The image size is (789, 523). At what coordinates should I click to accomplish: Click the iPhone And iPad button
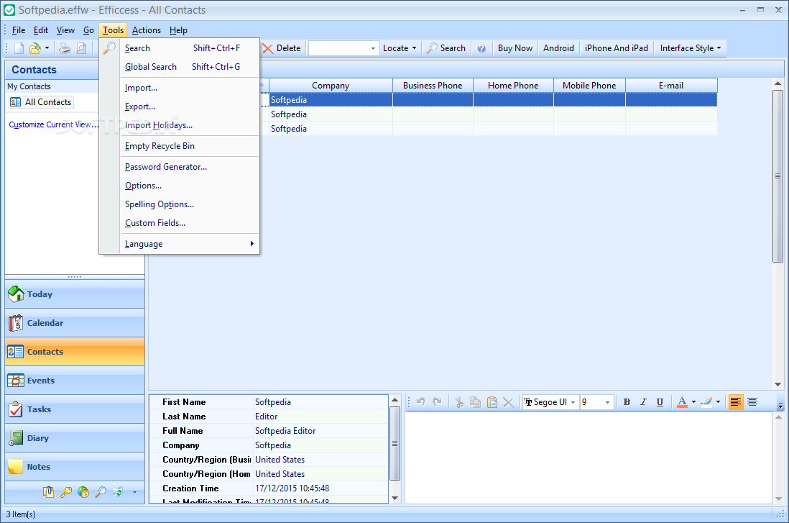pos(617,48)
